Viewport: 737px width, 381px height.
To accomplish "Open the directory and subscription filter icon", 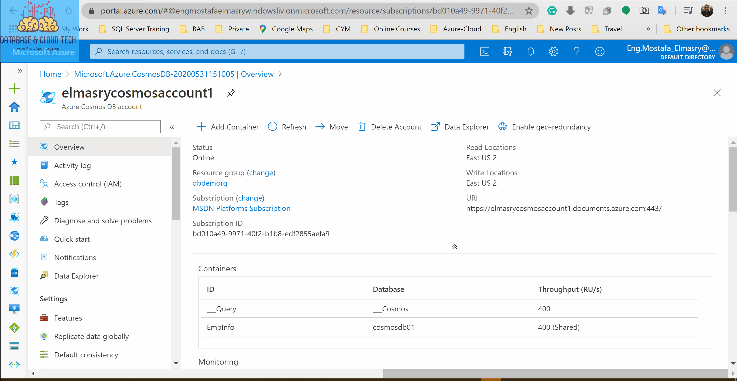I will pyautogui.click(x=507, y=52).
